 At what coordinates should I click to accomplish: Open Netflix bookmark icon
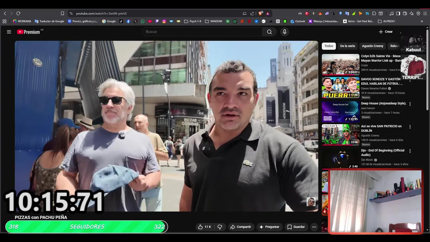(249, 21)
